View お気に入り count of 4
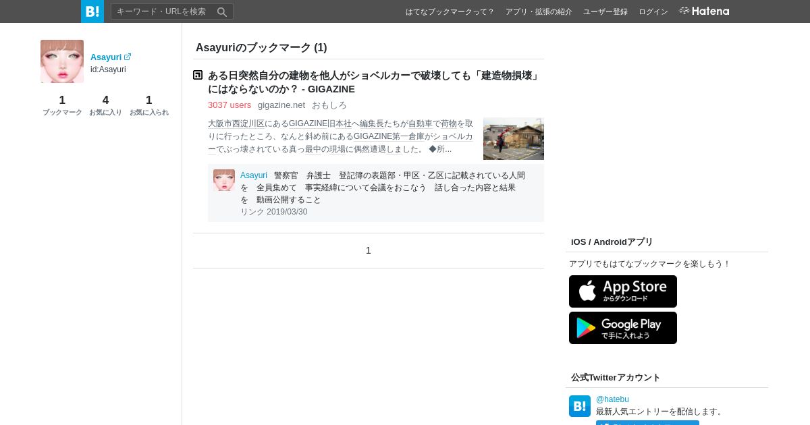 coord(105,105)
